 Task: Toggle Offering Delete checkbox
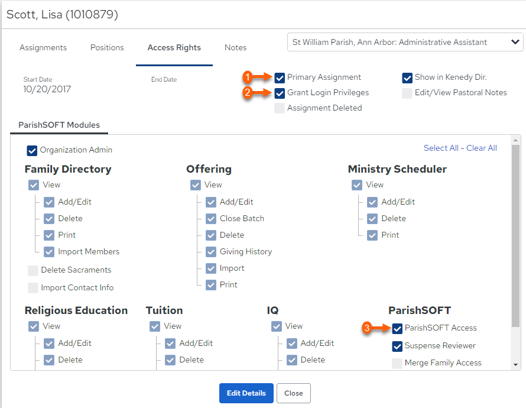[210, 235]
